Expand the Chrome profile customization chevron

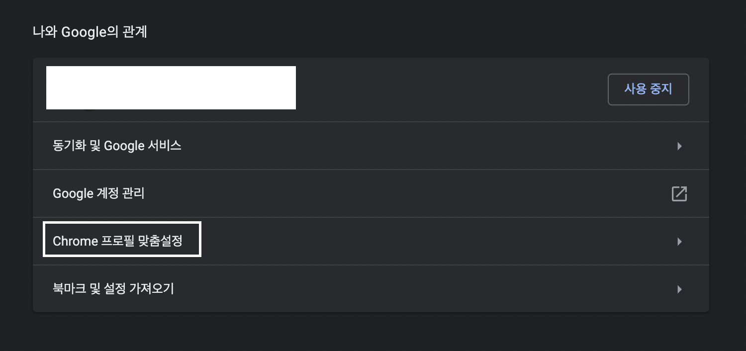[679, 242]
